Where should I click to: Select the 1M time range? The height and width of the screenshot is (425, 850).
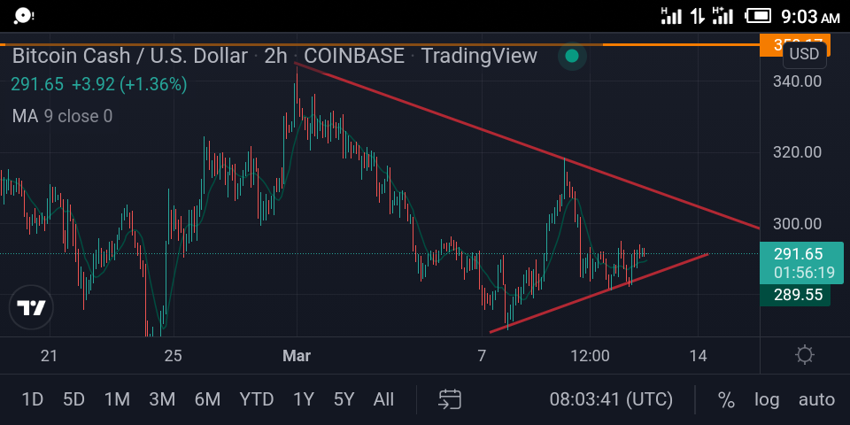[x=117, y=400]
